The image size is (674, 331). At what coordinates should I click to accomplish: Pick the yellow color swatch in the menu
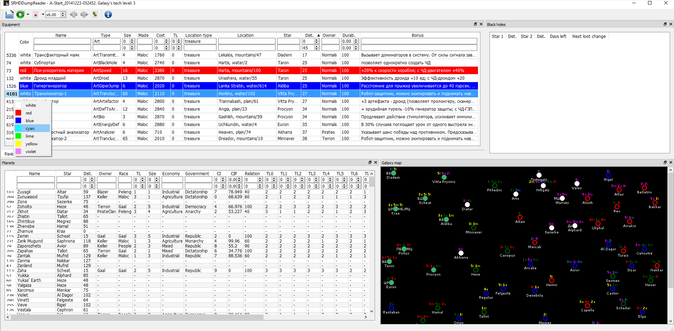coord(18,144)
